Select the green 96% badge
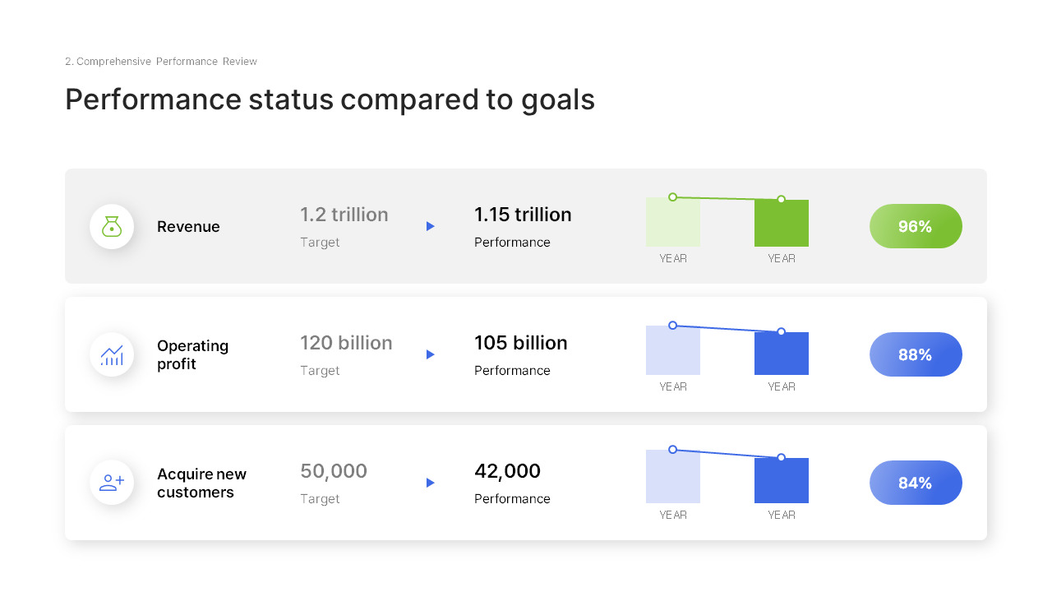The height and width of the screenshot is (592, 1052). click(916, 226)
